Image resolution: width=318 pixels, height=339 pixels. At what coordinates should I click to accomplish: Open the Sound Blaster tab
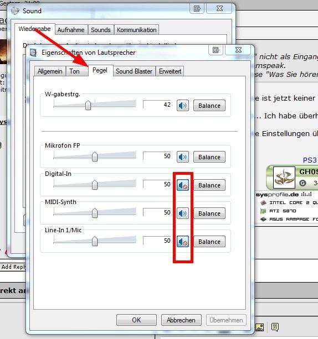pos(134,71)
